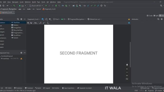Search in the Attributes panel

(x=158, y=19)
